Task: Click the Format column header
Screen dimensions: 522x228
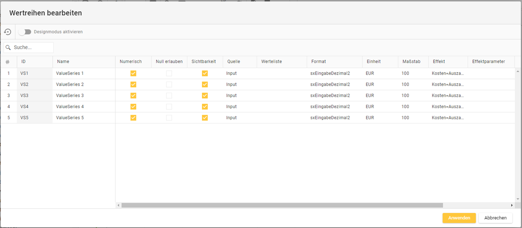Action: [318, 62]
